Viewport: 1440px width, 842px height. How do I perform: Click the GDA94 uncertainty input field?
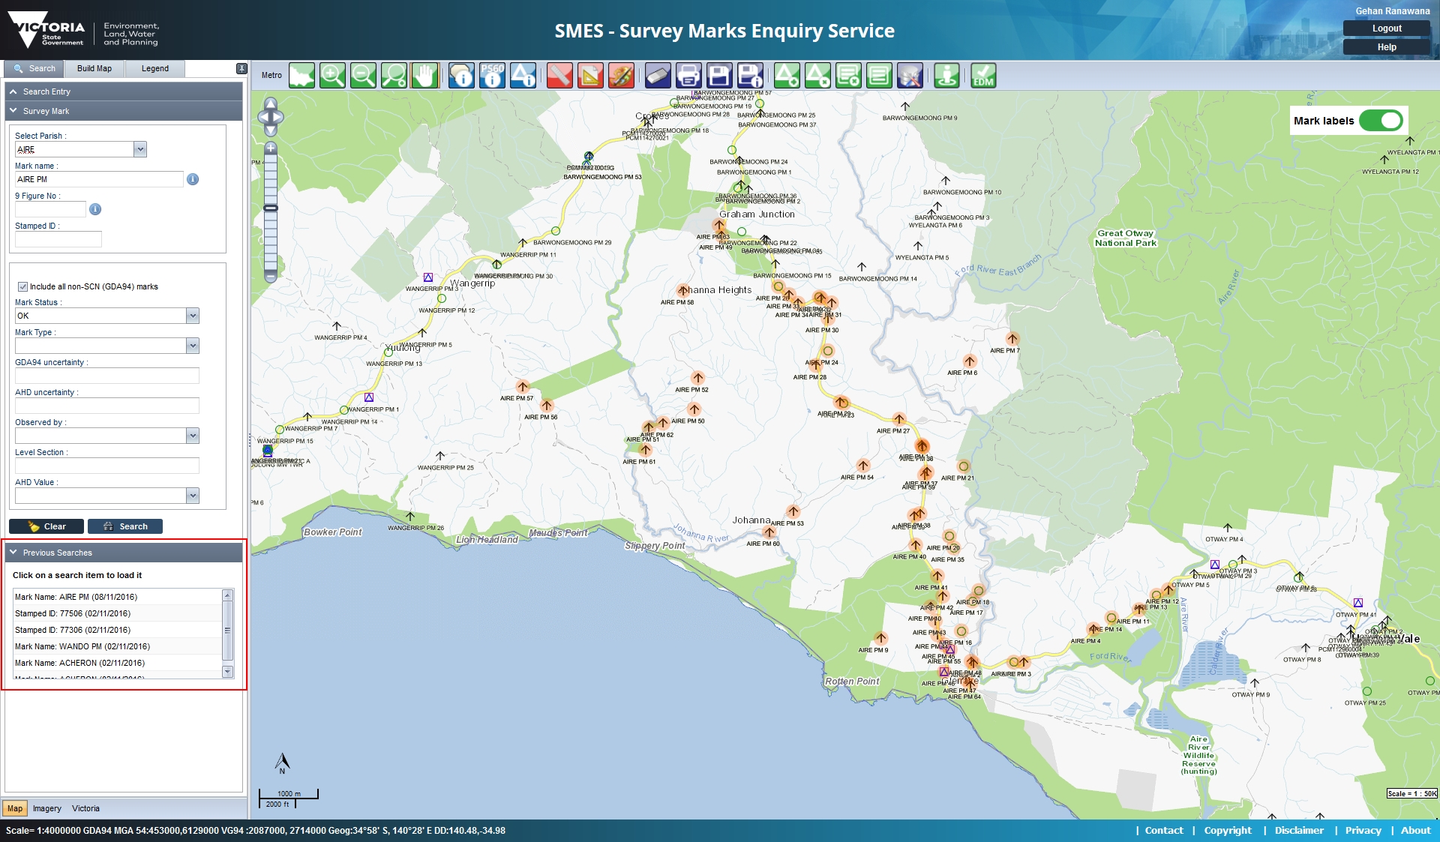[x=107, y=376]
